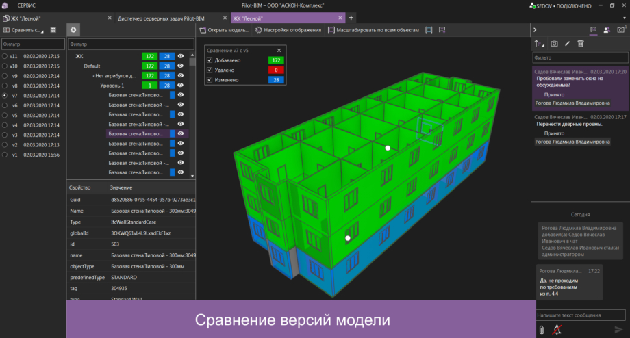Viewport: 630px width, 338px height.
Task: Open the Сравнить с... dropdown
Action: (24, 30)
